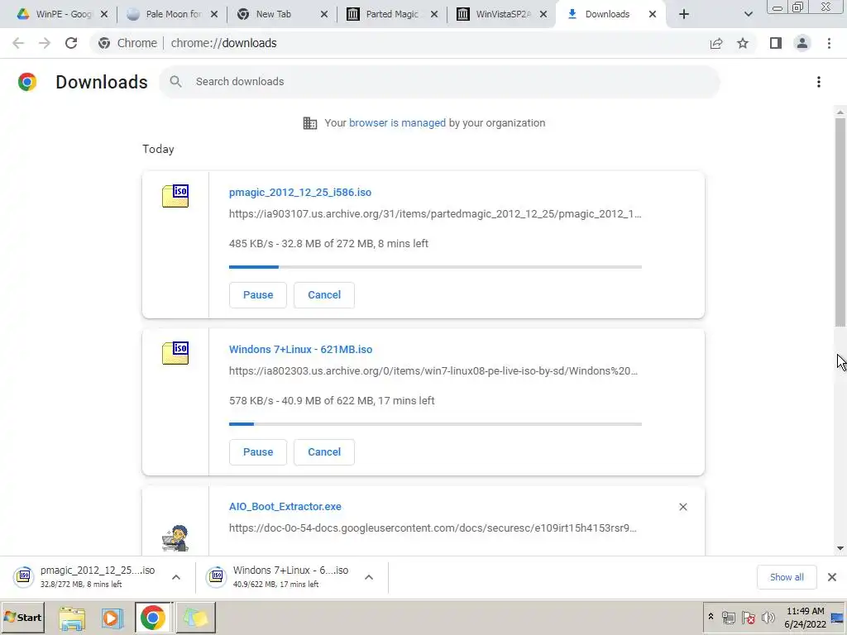Cancel the pmagic_2012_12_25_i586.iso download
Viewport: 847px width, 635px height.
tap(324, 295)
